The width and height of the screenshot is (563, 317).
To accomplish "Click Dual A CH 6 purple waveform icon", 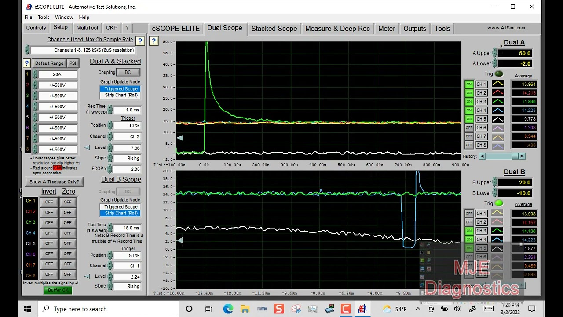I will click(497, 128).
